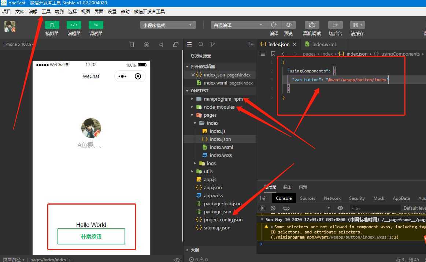Open the search icon in the sidebar
426x262 pixels.
pyautogui.click(x=201, y=44)
